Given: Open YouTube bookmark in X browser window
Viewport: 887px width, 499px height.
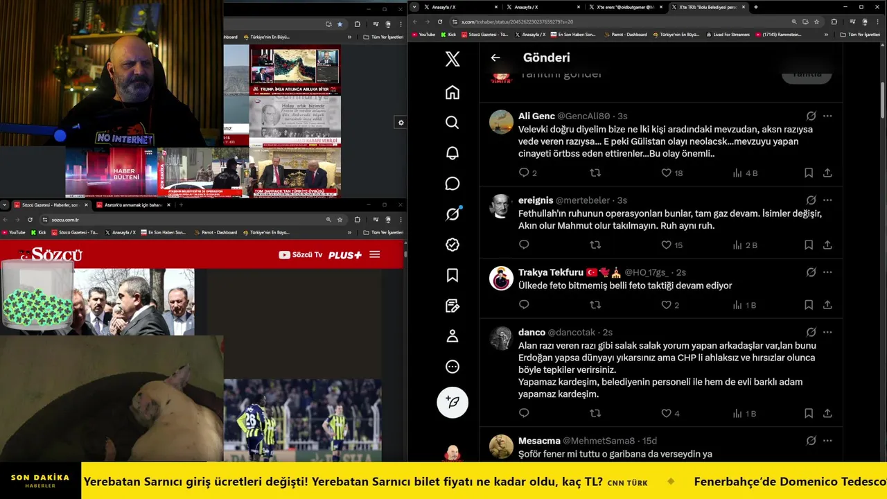Looking at the screenshot, I should pos(423,34).
